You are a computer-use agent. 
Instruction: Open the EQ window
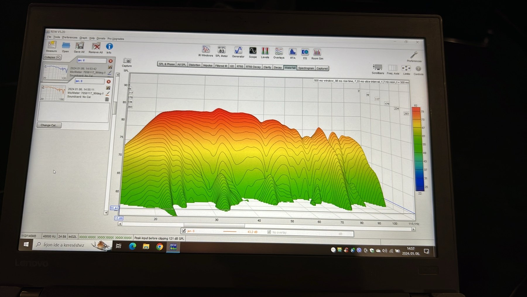click(x=305, y=53)
